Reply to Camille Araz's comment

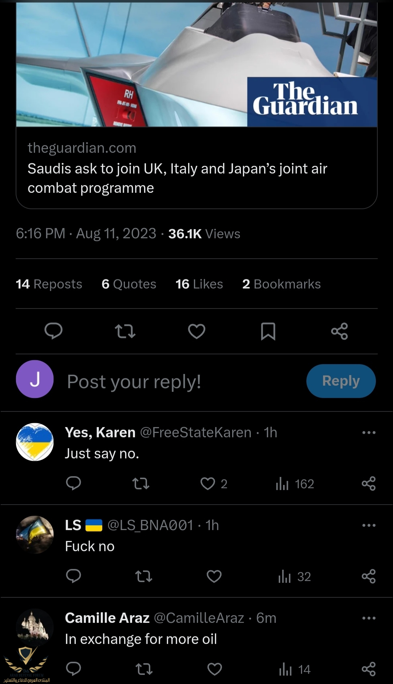(x=74, y=669)
